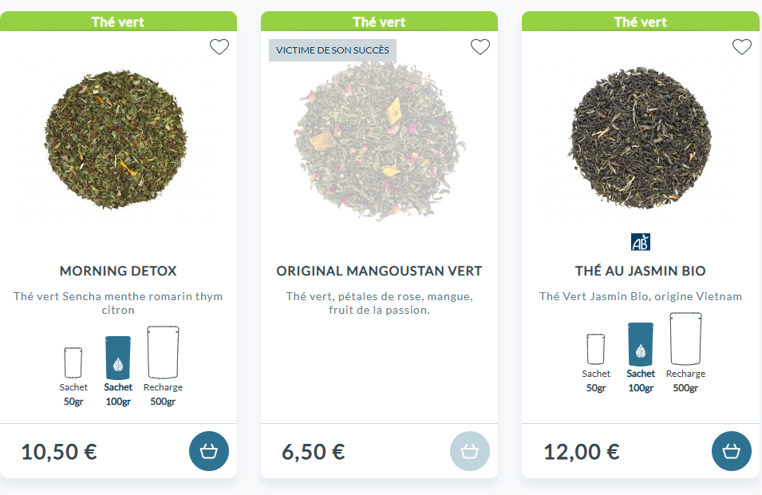Open the Morning Detox product page
Screen dimensions: 762x495
[x=117, y=271]
